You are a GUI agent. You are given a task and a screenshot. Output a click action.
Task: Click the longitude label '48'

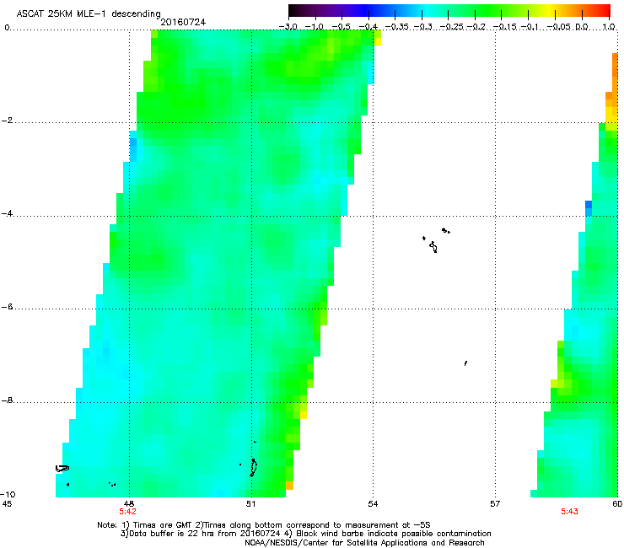(129, 504)
